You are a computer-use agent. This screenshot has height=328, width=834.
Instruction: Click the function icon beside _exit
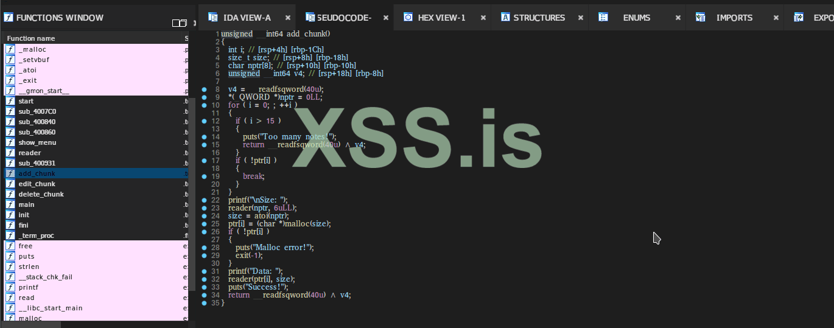[10, 80]
